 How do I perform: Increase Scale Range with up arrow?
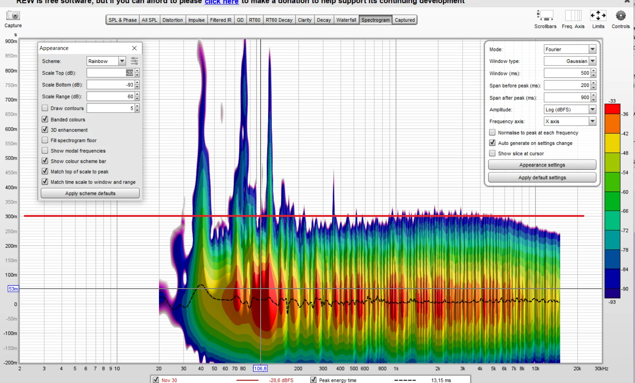tap(137, 94)
